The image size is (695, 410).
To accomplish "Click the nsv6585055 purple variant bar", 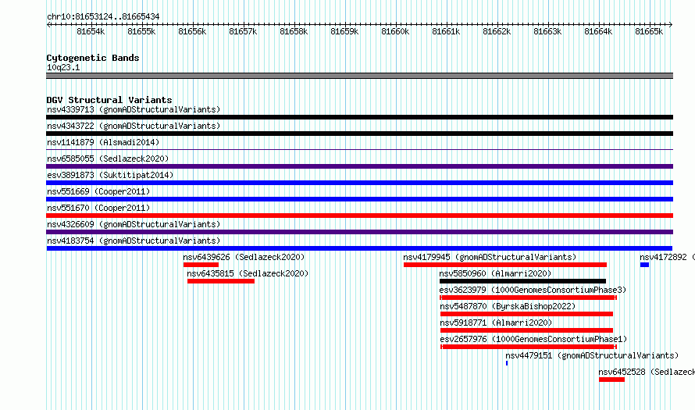I will click(359, 166).
